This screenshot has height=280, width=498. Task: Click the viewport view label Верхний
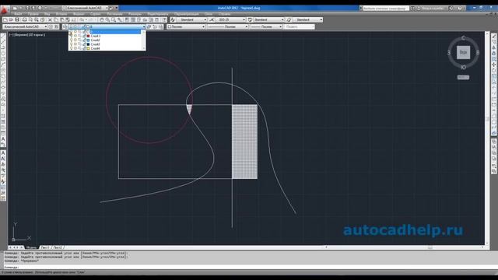coord(21,34)
